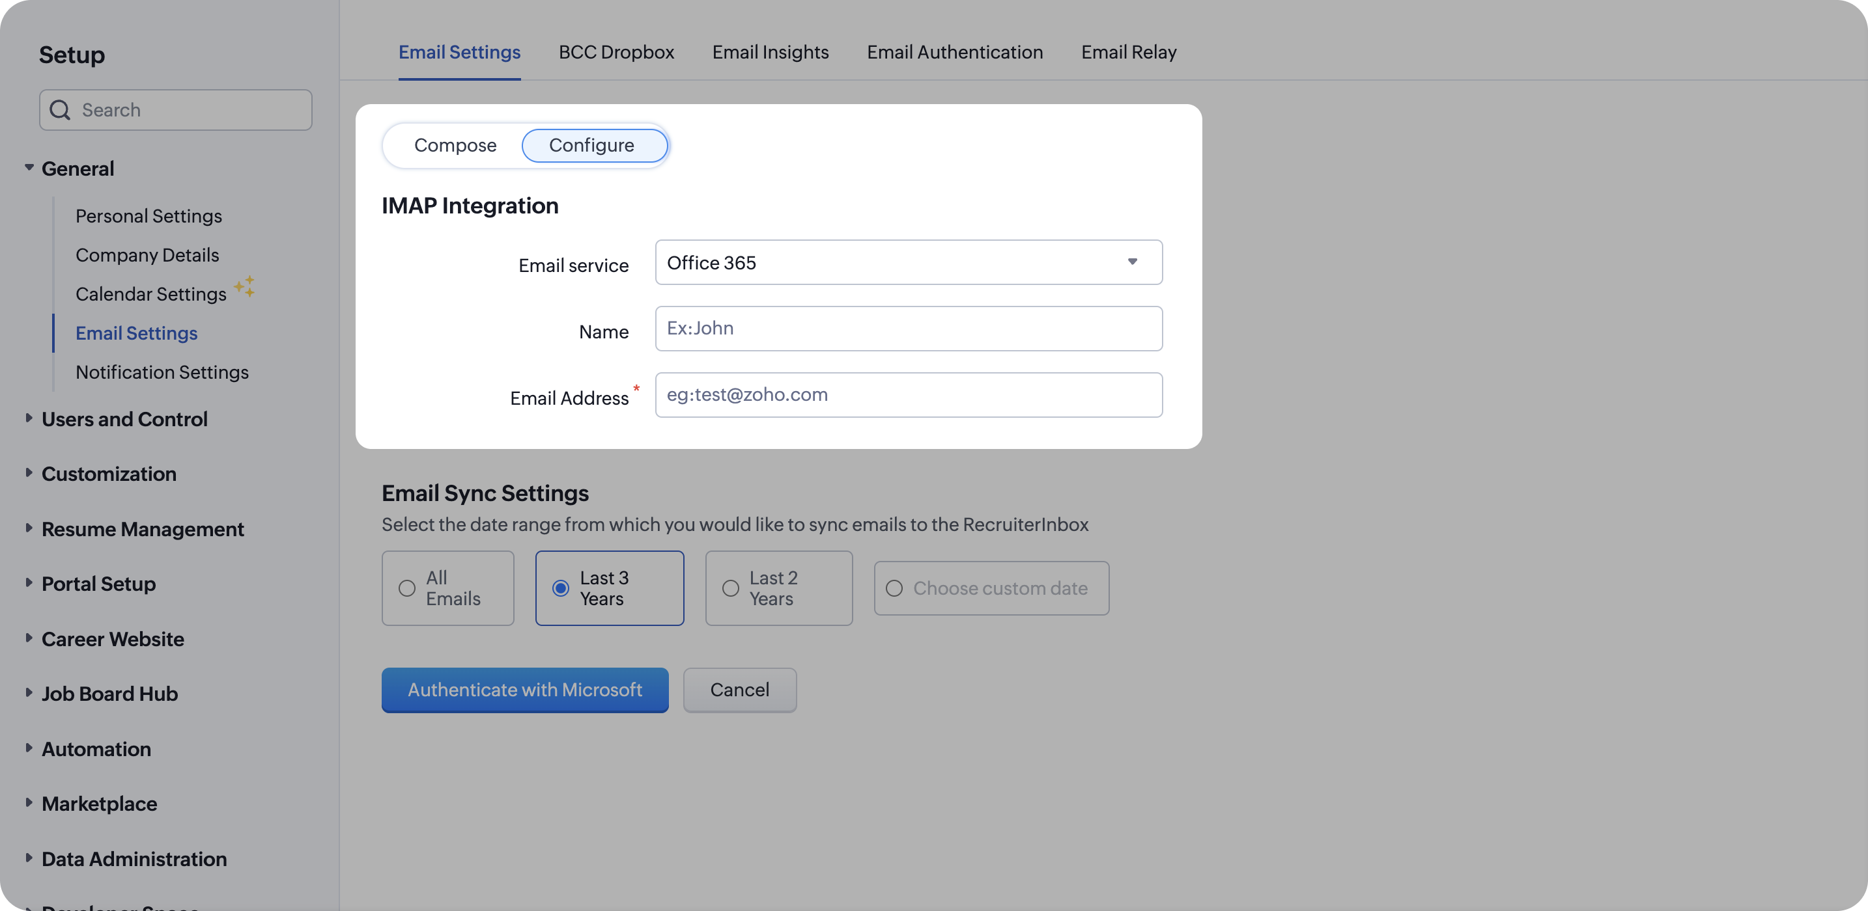
Task: Click the sparkle icon beside Calendar Settings
Action: pos(244,286)
